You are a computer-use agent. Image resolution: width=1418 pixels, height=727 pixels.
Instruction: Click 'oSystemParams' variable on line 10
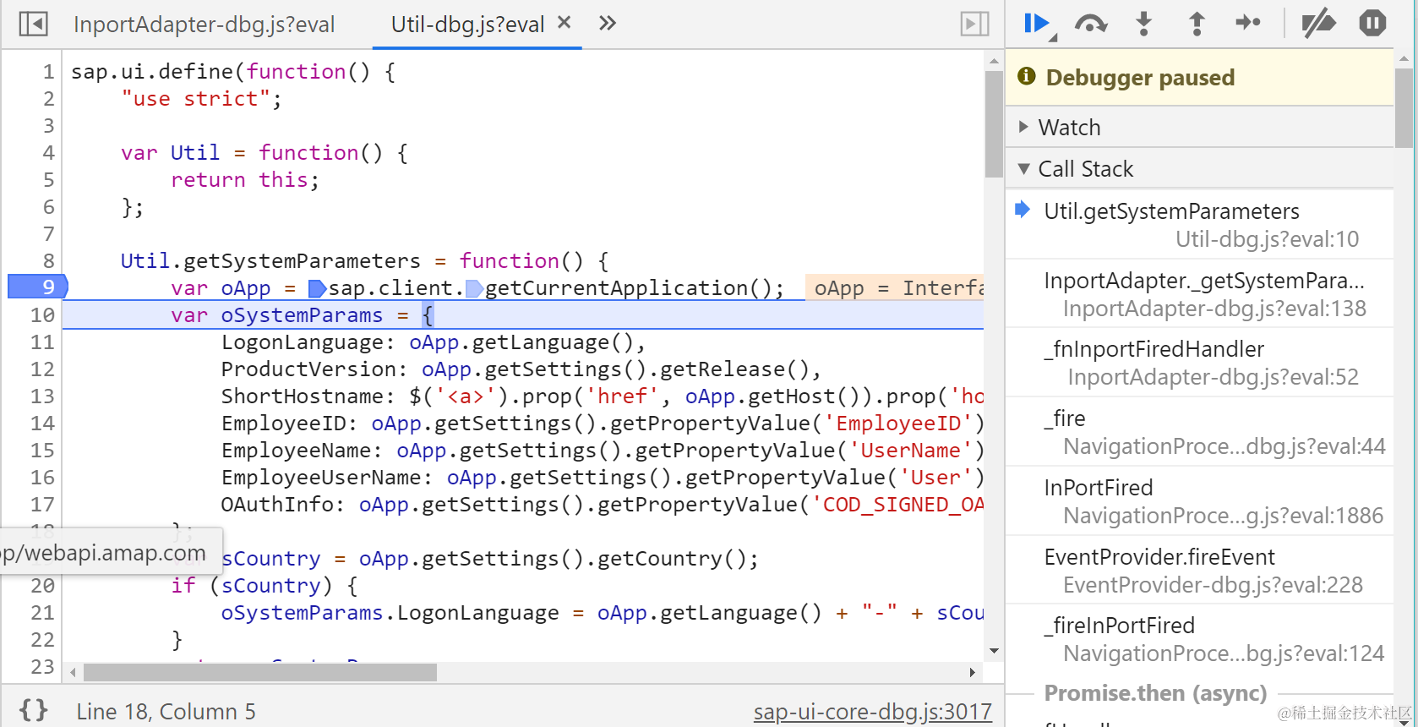coord(302,315)
